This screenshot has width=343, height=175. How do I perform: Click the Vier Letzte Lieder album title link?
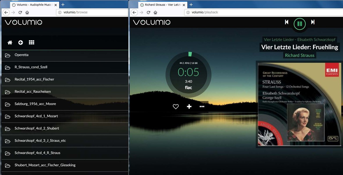(x=300, y=40)
